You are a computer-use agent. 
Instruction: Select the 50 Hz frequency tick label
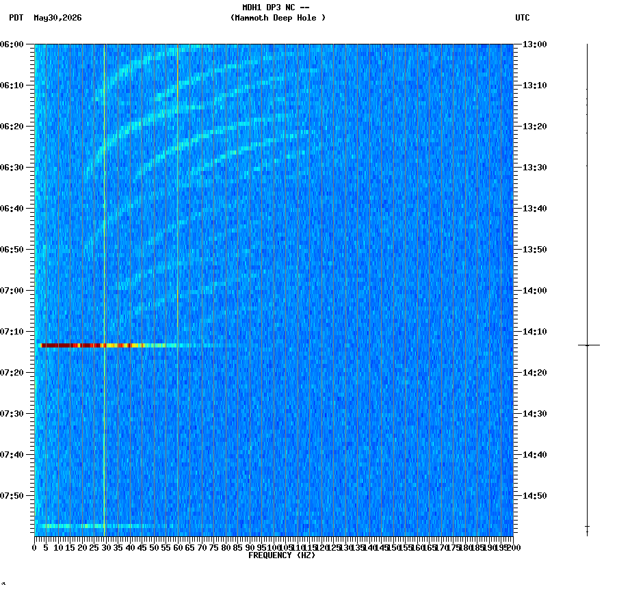coord(155,548)
